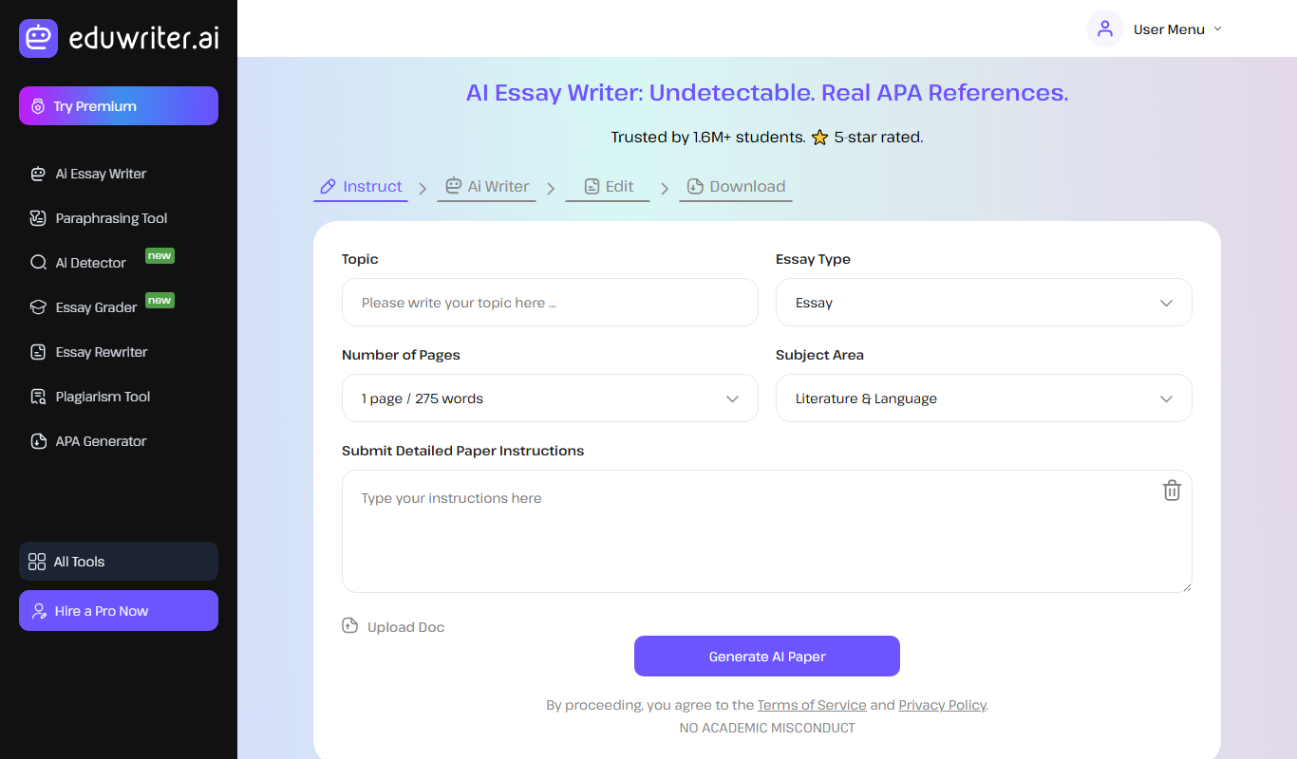Image resolution: width=1297 pixels, height=759 pixels.
Task: Select the Edit step tab
Action: [x=608, y=187]
